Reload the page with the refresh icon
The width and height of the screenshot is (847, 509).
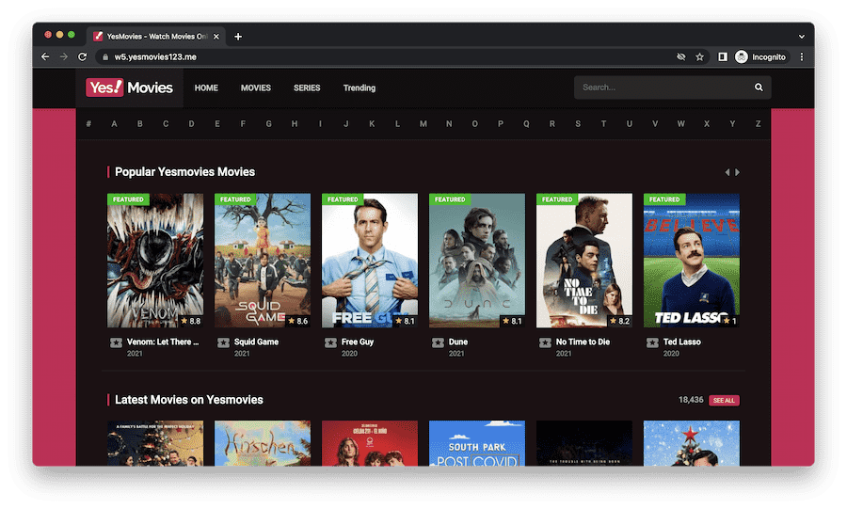[x=82, y=56]
